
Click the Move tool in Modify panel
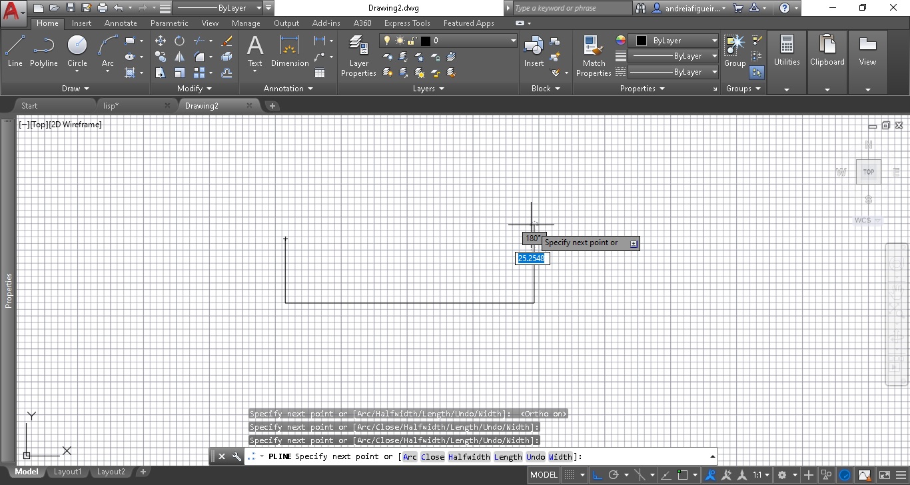coord(161,41)
